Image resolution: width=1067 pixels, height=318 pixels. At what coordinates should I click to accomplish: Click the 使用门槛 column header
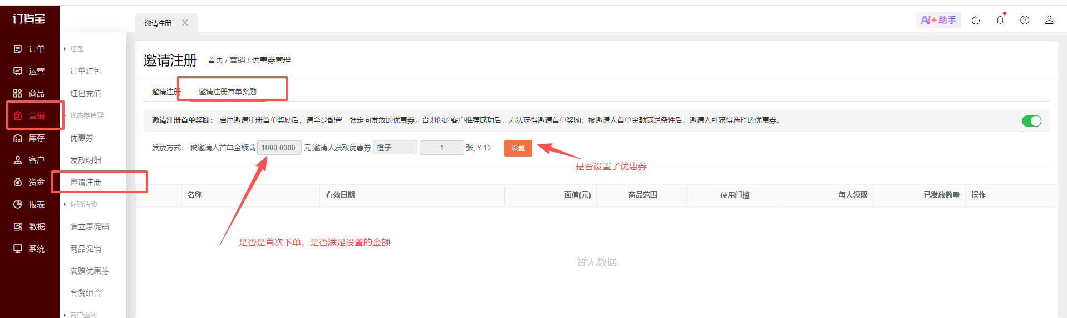735,195
